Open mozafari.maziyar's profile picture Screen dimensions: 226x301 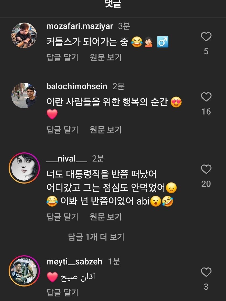click(24, 35)
